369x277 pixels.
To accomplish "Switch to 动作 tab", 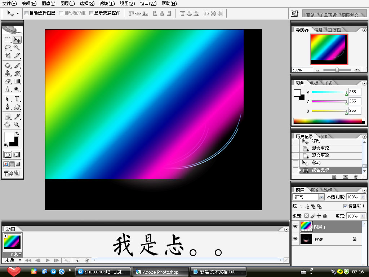I will point(323,136).
